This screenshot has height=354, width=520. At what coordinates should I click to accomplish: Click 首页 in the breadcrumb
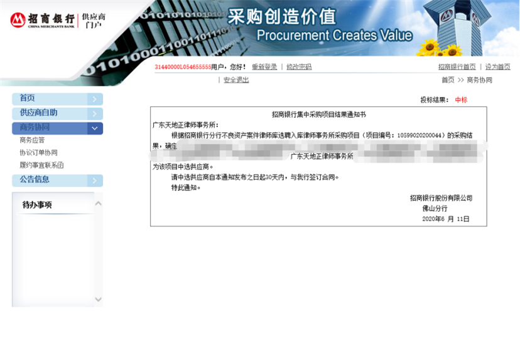448,80
